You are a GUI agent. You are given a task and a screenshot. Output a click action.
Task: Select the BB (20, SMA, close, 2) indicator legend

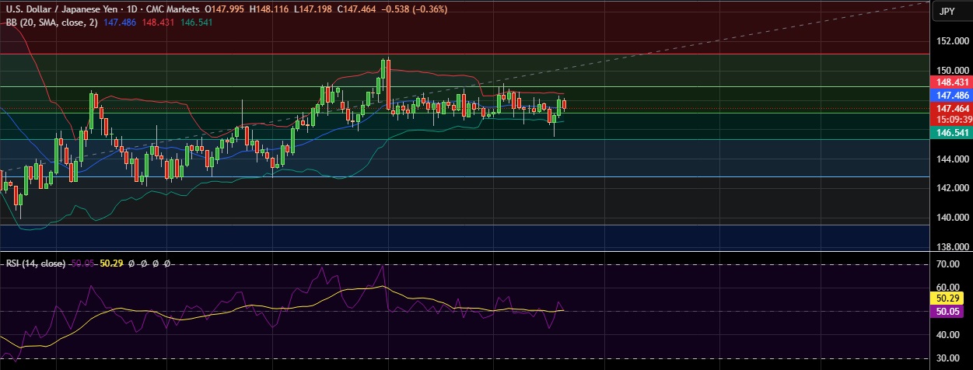(x=49, y=23)
